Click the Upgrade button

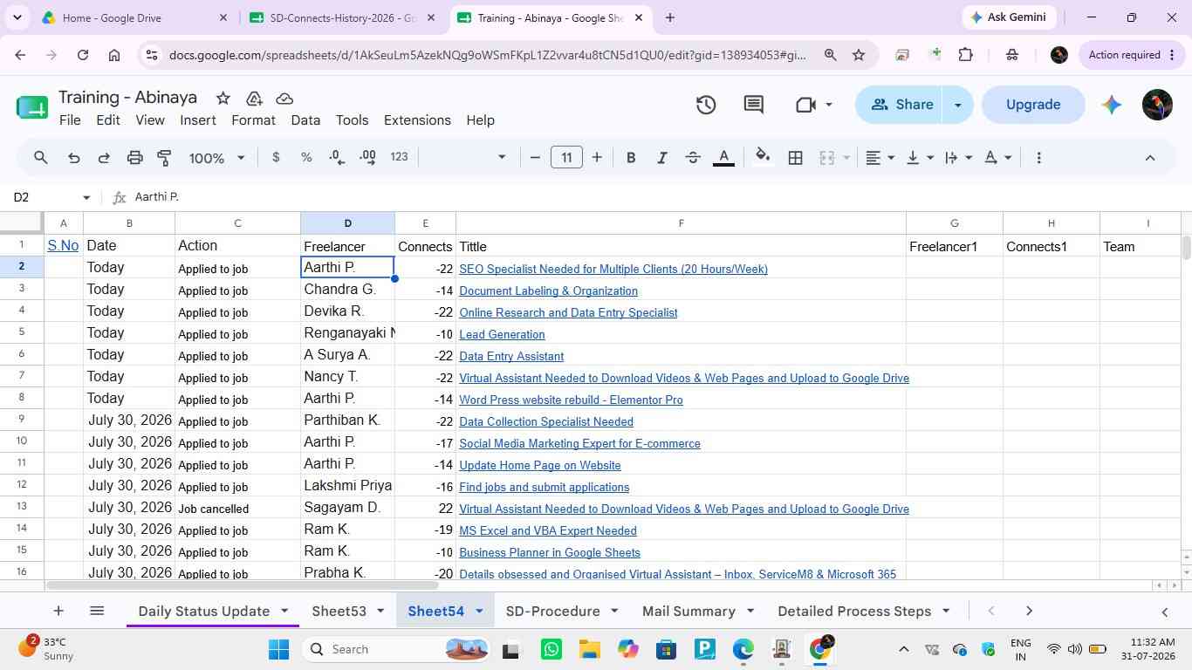click(1033, 105)
